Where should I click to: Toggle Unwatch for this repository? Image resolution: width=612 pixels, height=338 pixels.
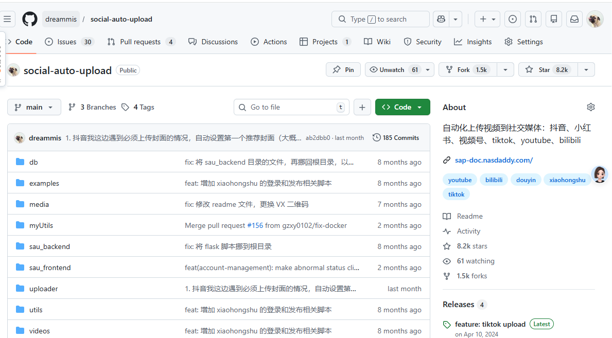pyautogui.click(x=393, y=69)
